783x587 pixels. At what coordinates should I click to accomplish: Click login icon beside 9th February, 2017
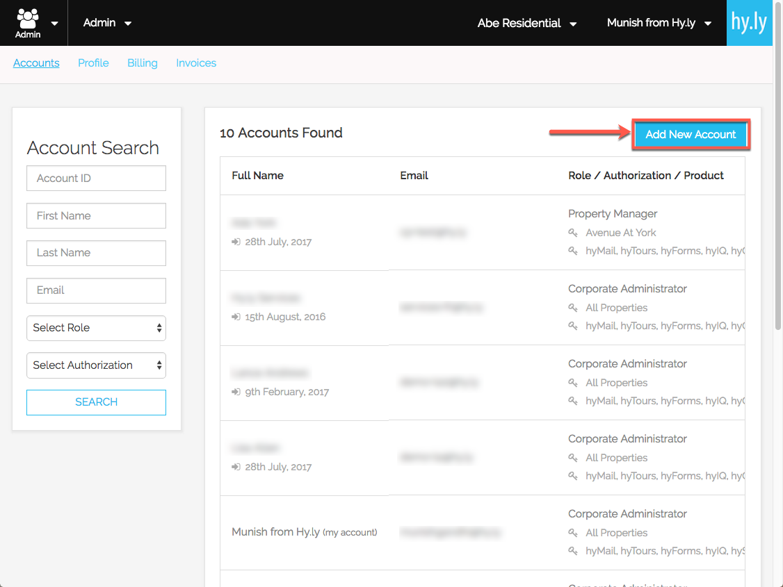236,392
